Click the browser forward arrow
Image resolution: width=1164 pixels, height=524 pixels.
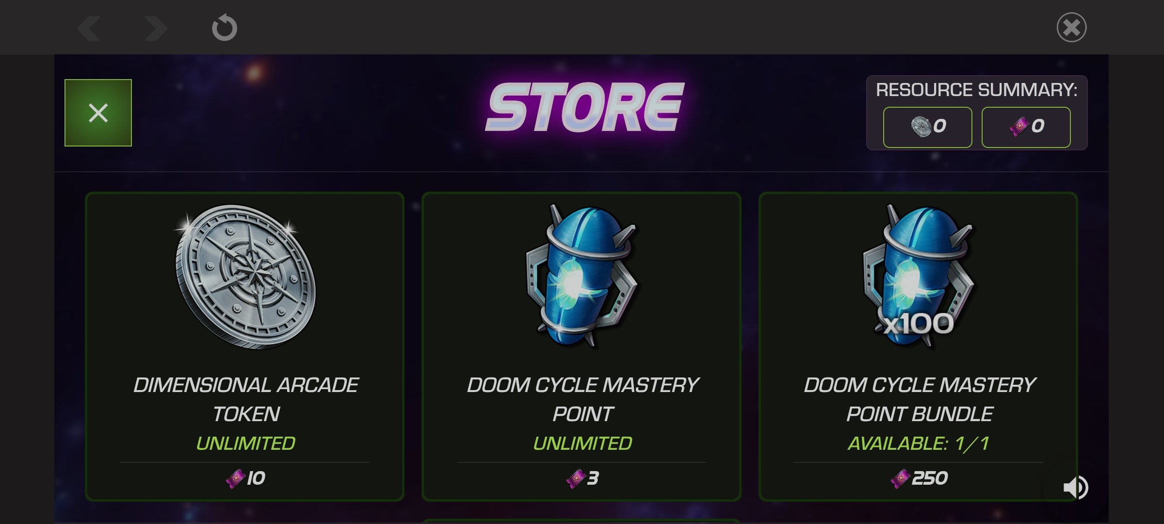coord(156,28)
